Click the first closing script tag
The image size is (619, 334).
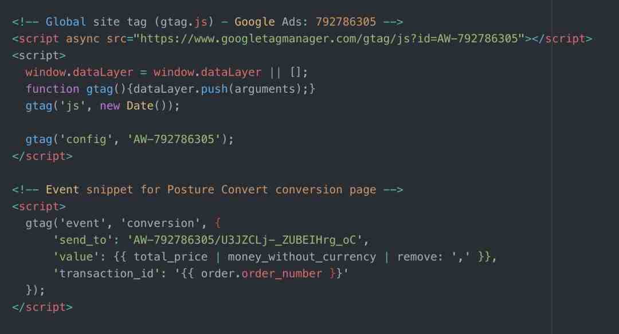coord(42,156)
